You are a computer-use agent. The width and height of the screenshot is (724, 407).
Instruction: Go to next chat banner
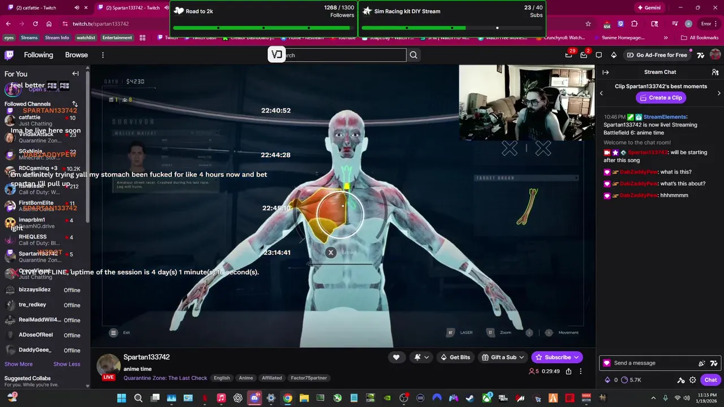click(x=719, y=93)
